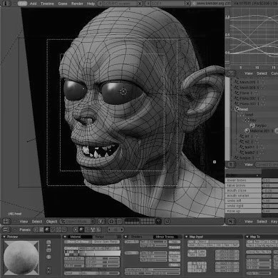This screenshot has height=278, width=278.
Task: Click the outliner window type icon
Action: (230, 164)
